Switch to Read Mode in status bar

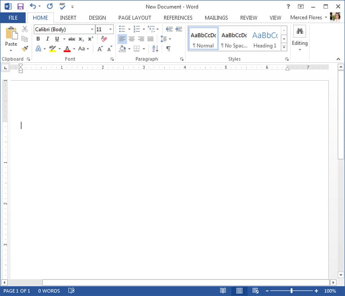tap(223, 291)
